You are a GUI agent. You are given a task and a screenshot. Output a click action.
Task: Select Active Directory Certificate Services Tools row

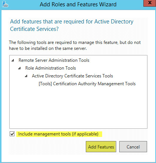point(72,76)
